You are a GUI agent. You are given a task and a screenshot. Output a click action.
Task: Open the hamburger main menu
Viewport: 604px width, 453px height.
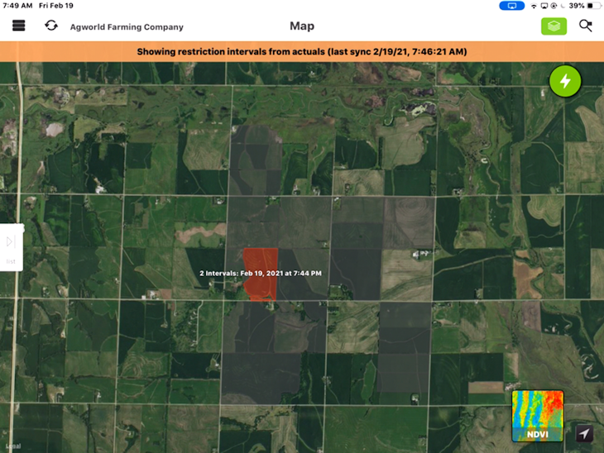pos(18,26)
